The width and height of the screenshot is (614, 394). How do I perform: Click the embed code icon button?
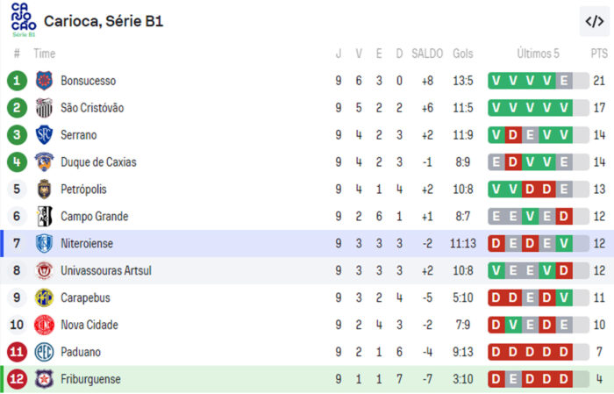pos(593,21)
